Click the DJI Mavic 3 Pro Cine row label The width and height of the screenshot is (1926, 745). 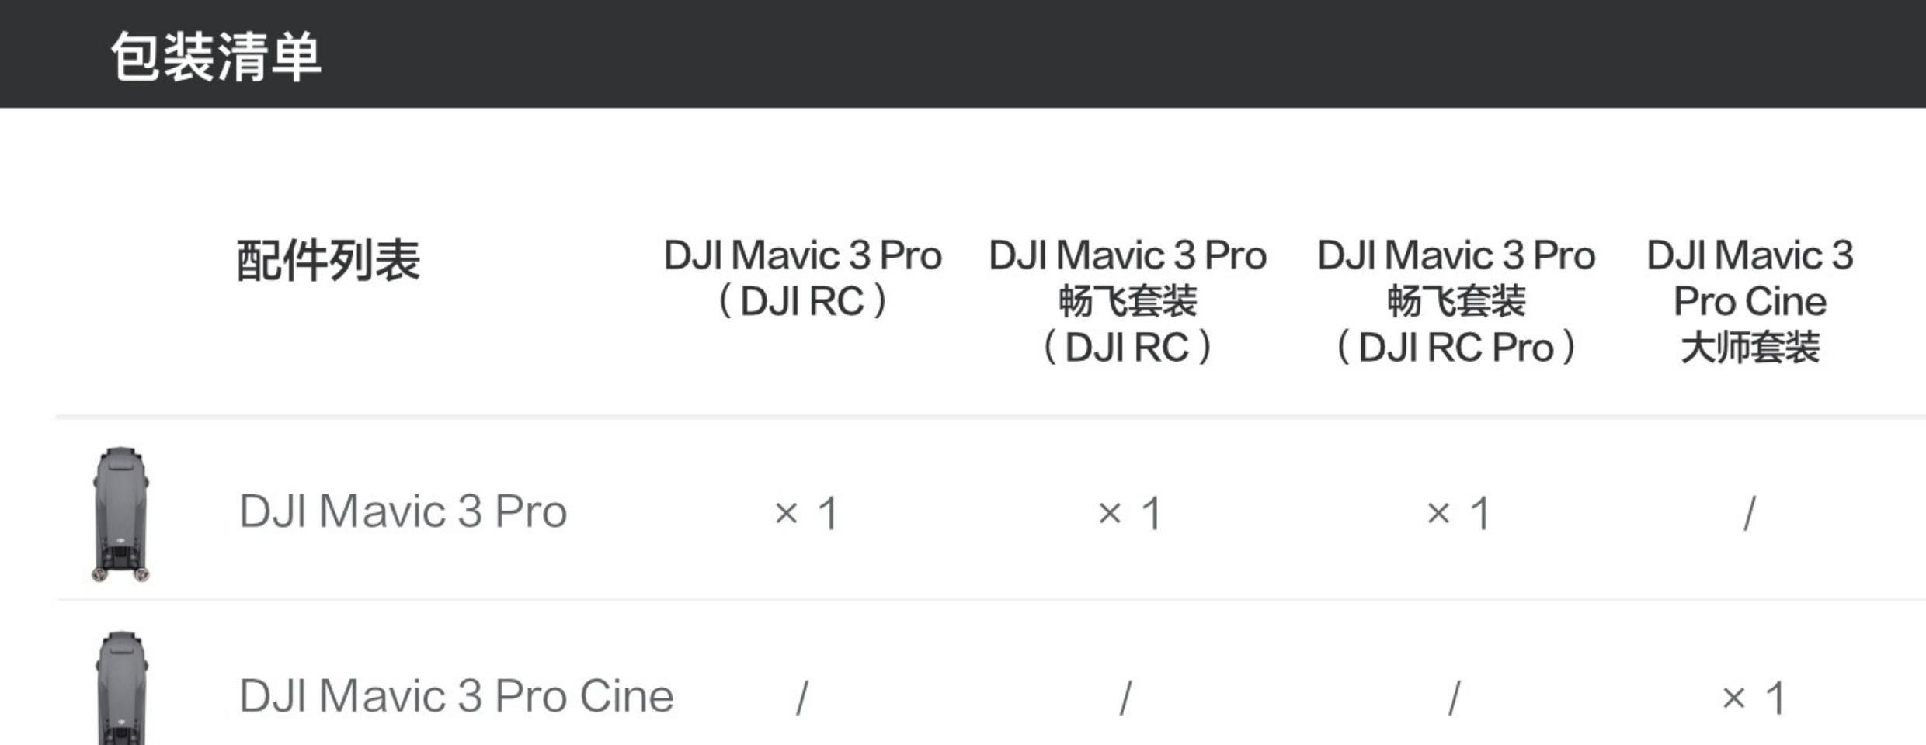[x=456, y=696]
